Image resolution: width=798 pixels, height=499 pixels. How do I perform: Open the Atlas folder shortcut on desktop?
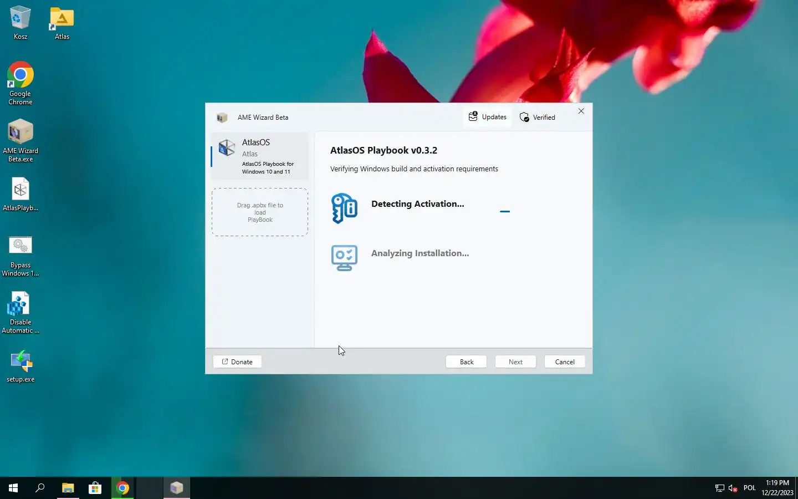62,23
